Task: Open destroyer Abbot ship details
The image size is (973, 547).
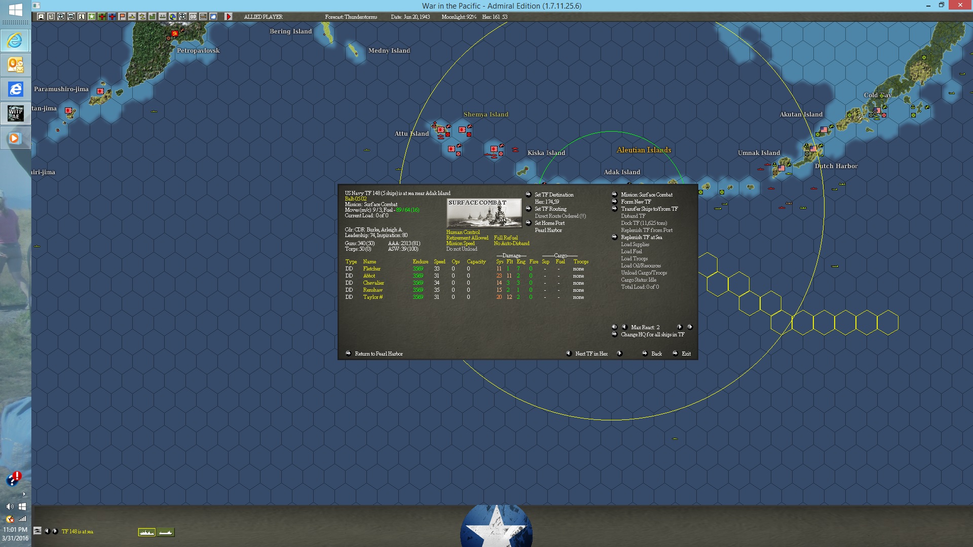Action: point(369,276)
